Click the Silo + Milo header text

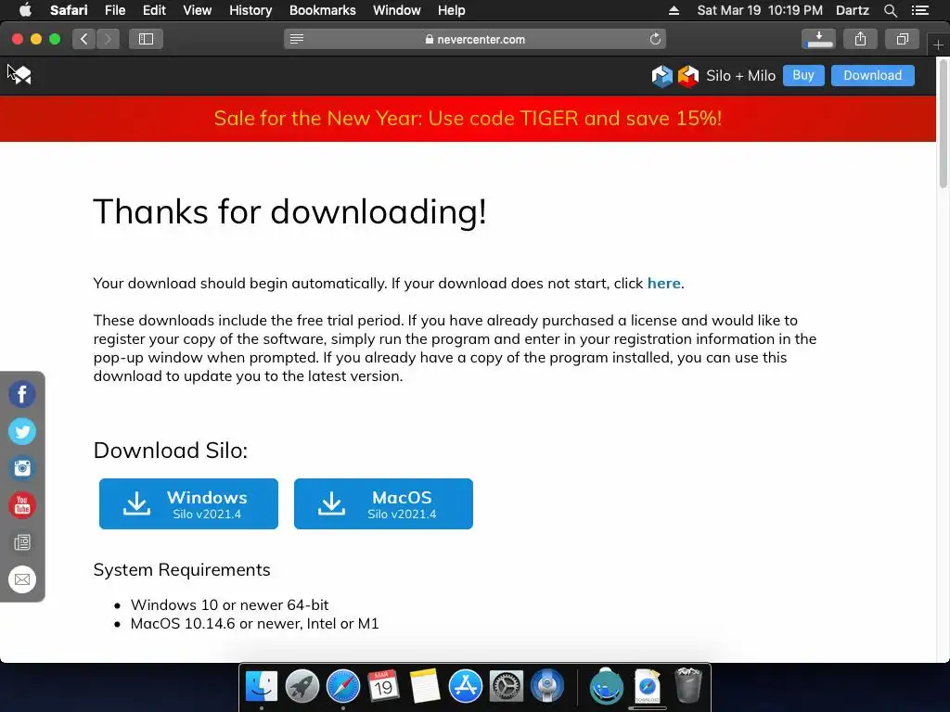pyautogui.click(x=740, y=76)
